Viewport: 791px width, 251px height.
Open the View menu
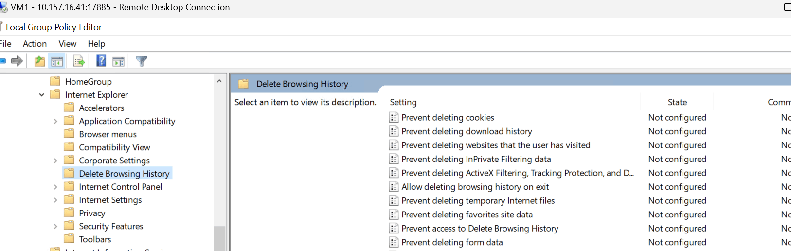point(68,44)
